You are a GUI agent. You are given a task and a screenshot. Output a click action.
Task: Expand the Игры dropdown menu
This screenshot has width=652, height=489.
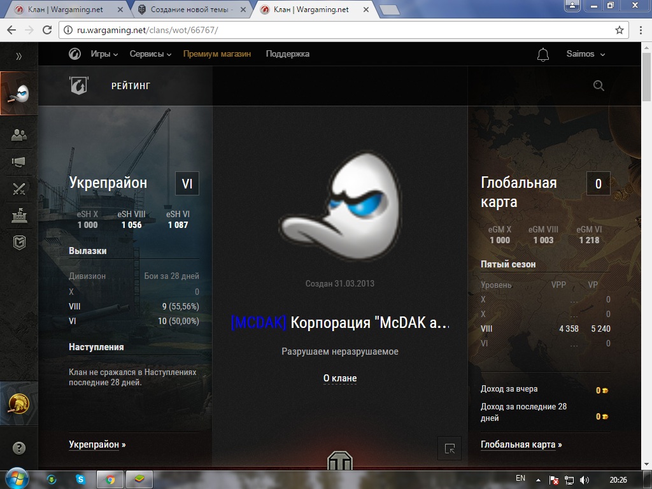click(104, 53)
